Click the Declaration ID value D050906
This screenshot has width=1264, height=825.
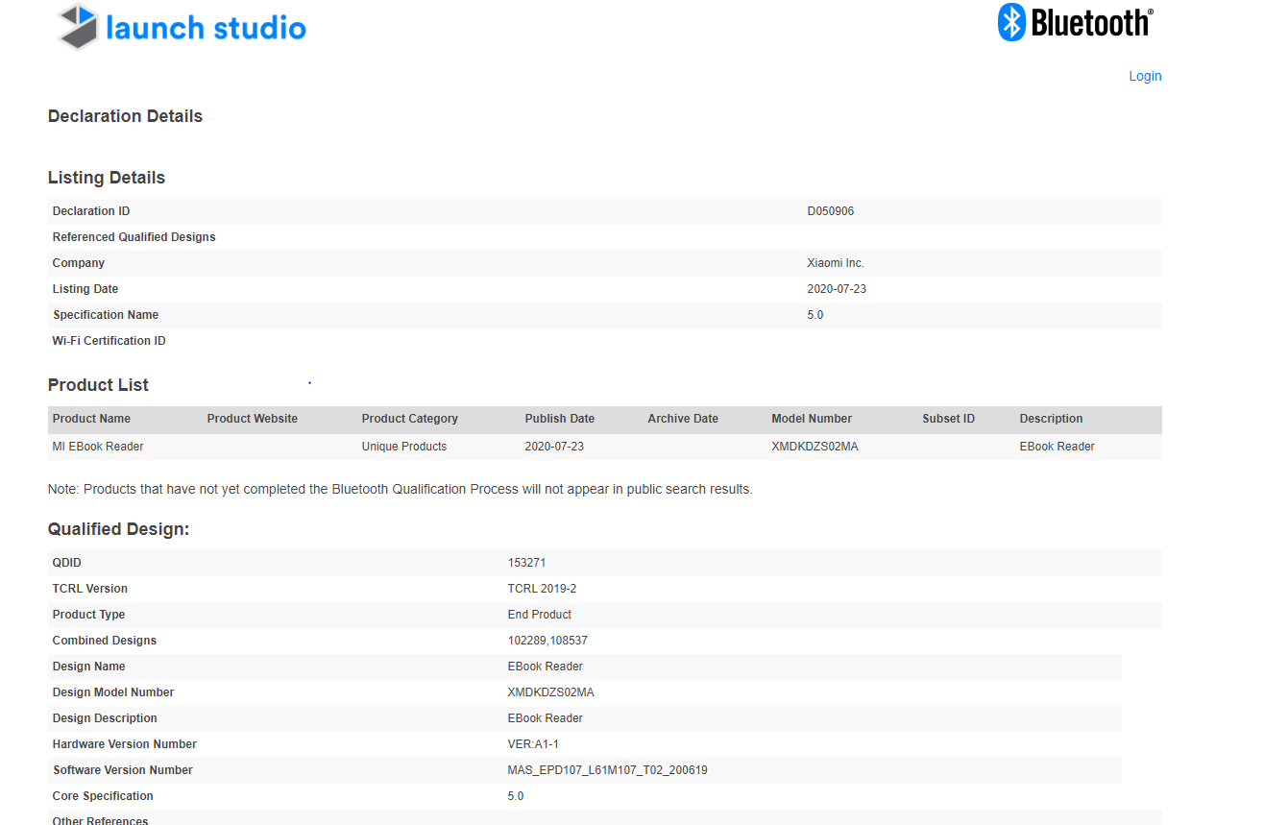pyautogui.click(x=831, y=211)
